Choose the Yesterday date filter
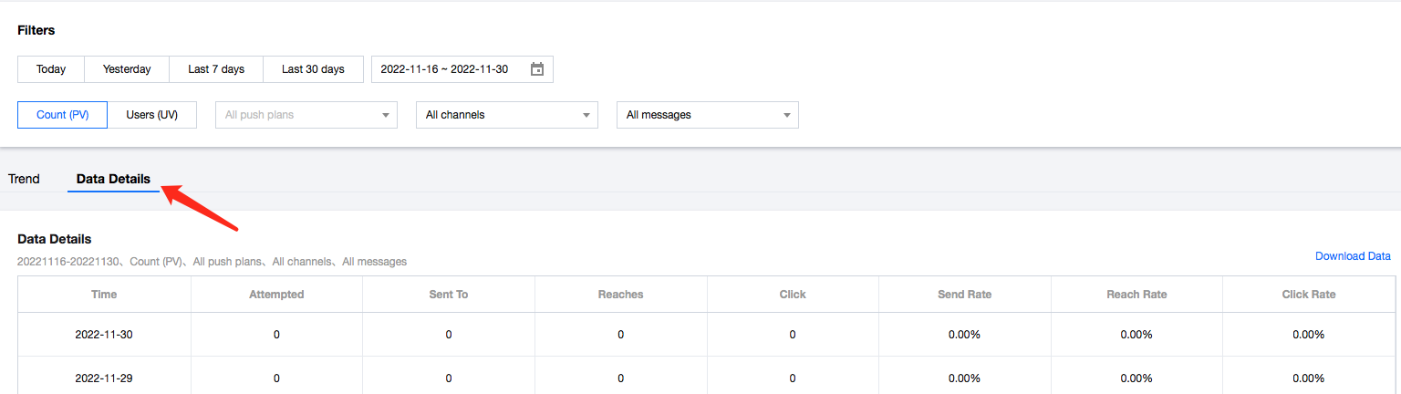1401x394 pixels. click(x=127, y=69)
